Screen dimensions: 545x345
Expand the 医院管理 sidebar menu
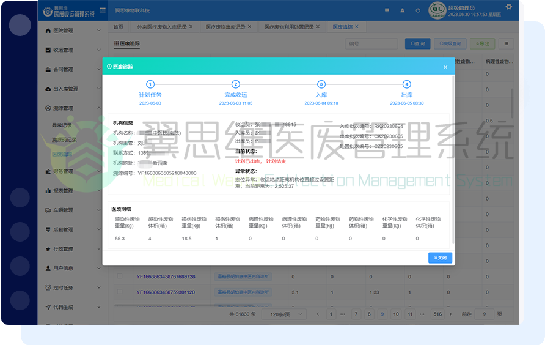(x=69, y=31)
